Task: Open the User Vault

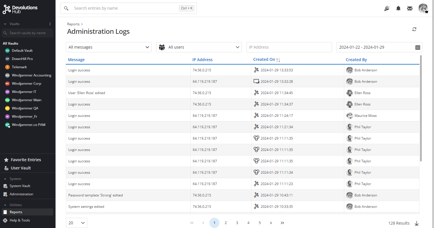Action: coord(21,168)
